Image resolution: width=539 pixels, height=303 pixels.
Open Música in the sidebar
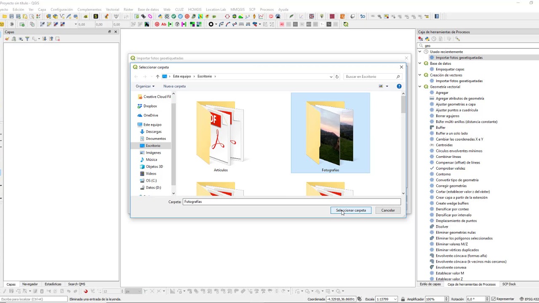coord(148,159)
